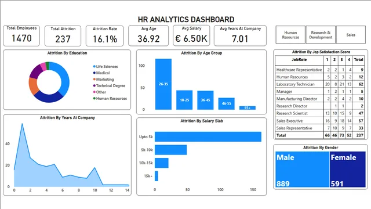
Task: Click the Attrition By Salary Slab title
Action: (202, 121)
